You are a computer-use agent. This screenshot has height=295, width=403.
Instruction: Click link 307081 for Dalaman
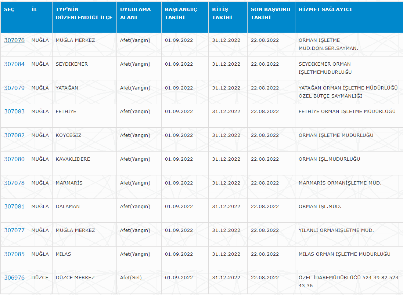(x=14, y=207)
